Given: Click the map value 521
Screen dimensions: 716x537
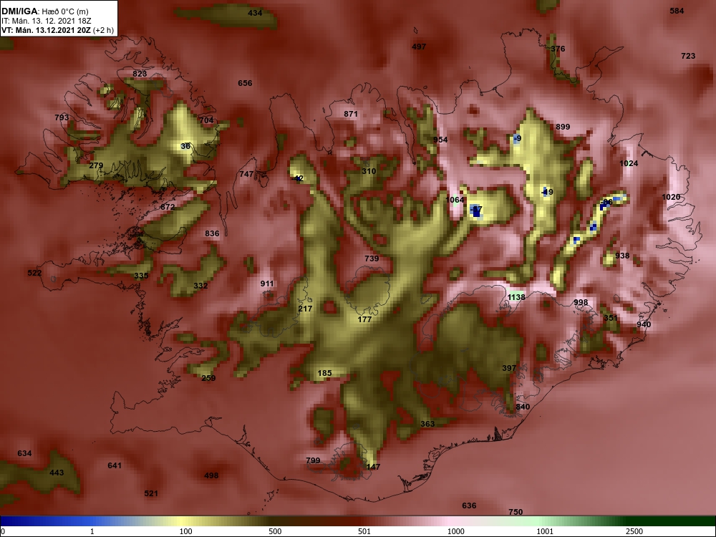Looking at the screenshot, I should coord(150,493).
